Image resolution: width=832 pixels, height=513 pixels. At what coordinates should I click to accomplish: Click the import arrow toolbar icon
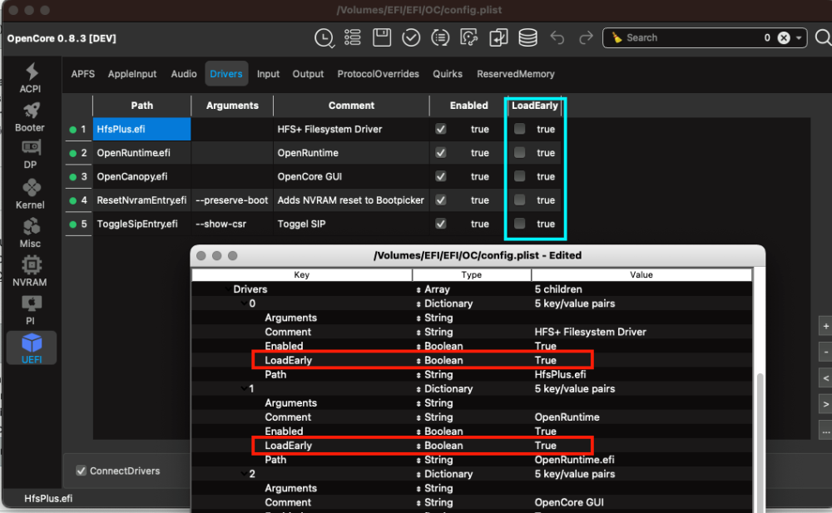point(498,37)
